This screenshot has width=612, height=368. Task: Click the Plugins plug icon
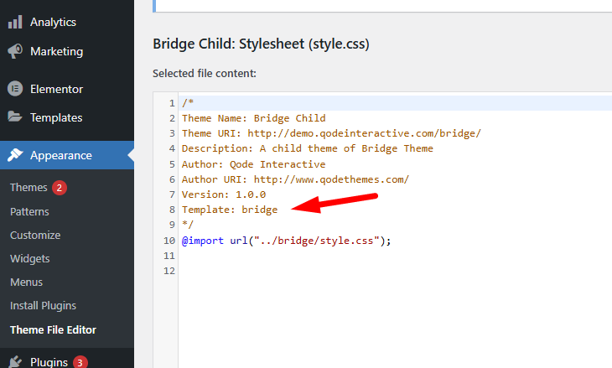[x=15, y=362]
